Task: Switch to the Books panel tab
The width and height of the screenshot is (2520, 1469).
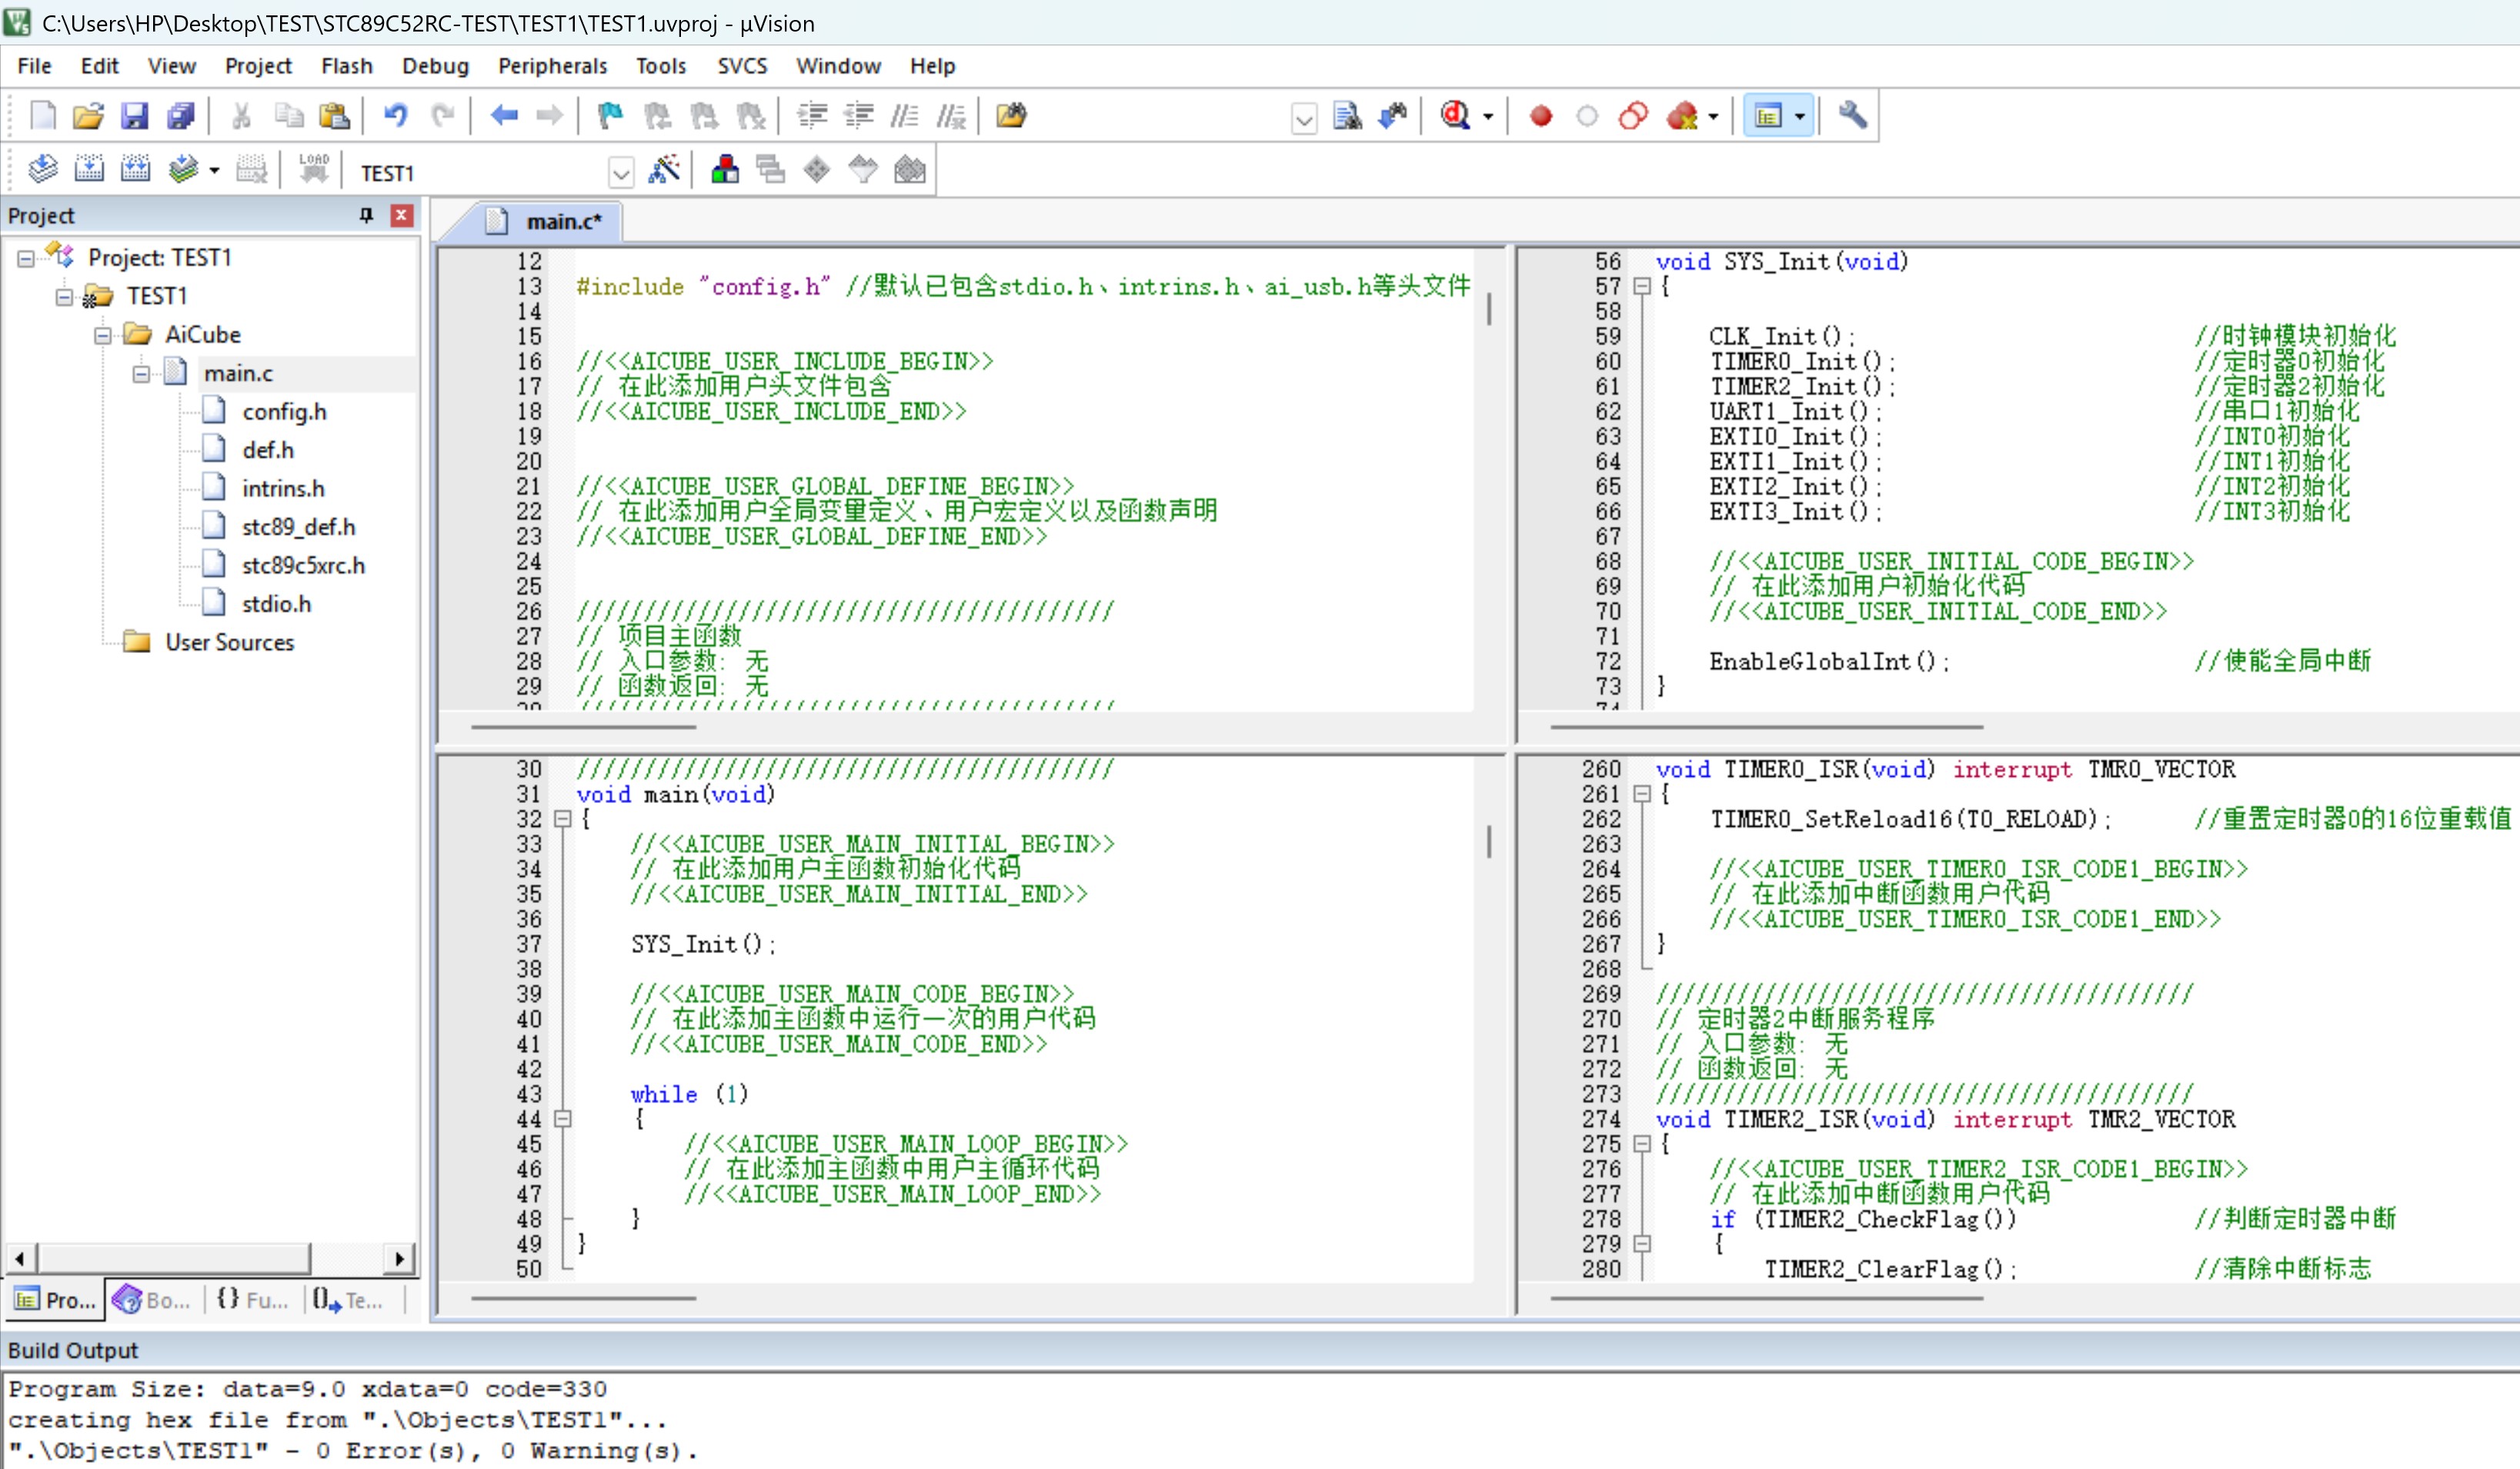Action: coord(153,1300)
